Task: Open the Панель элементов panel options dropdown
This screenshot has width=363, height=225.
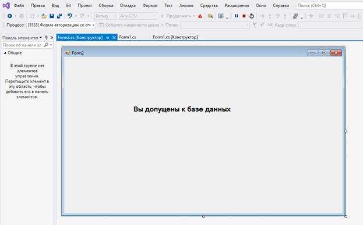Action: click(41, 37)
